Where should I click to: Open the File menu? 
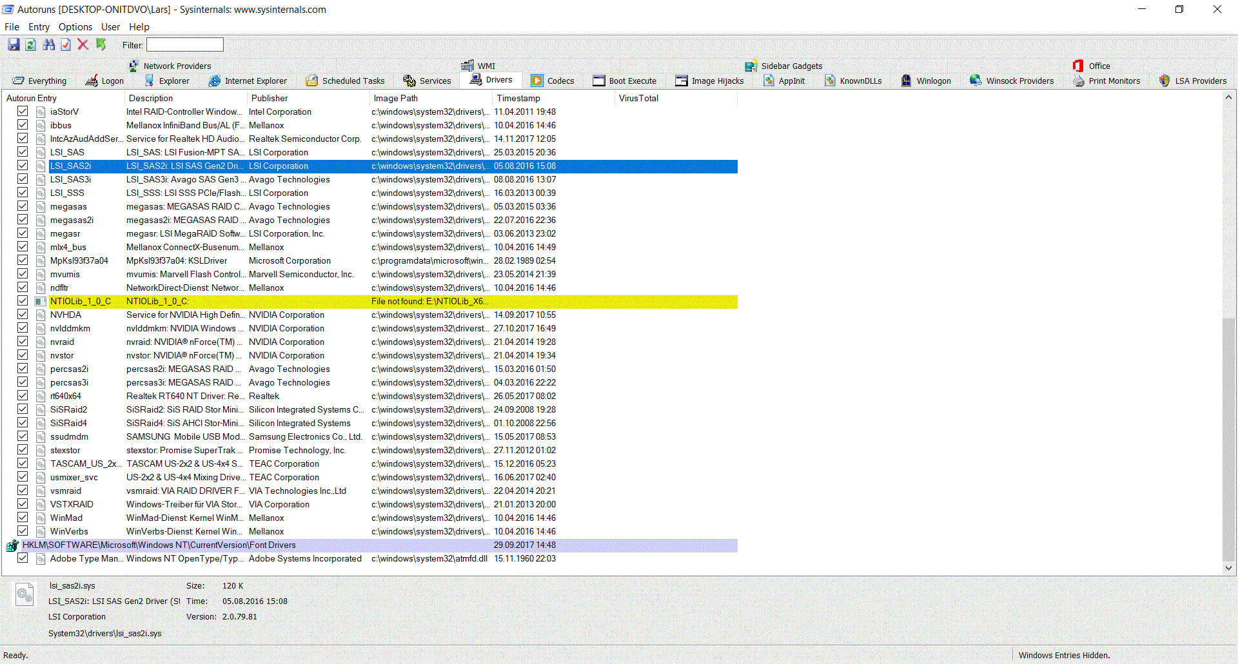point(12,27)
